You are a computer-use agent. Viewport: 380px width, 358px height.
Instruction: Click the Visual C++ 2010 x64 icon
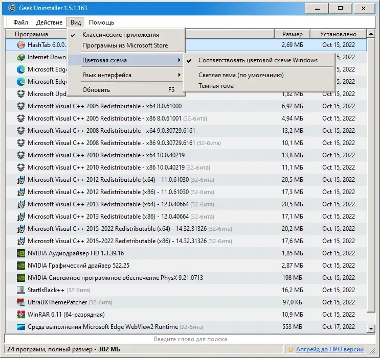pos(21,155)
